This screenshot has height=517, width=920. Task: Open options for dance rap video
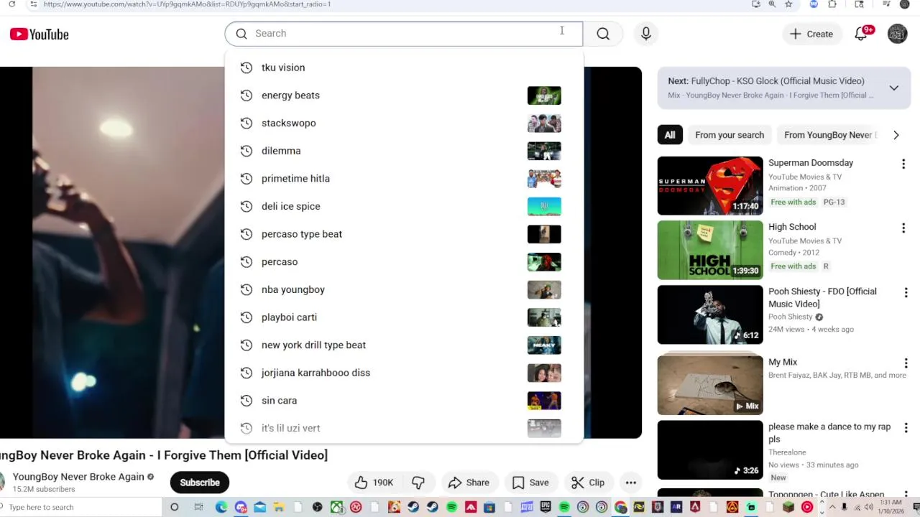906,428
